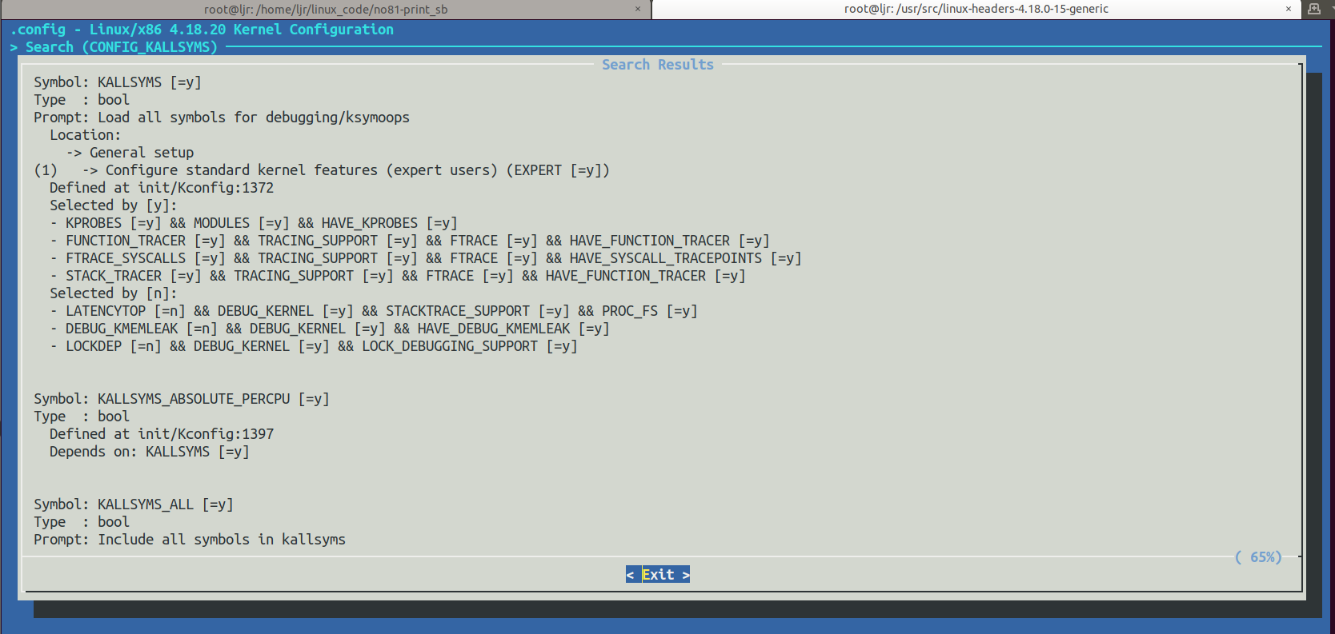The image size is (1335, 634).
Task: Click 'Depends on: KALLSYMS [=y]' line
Action: (x=150, y=452)
